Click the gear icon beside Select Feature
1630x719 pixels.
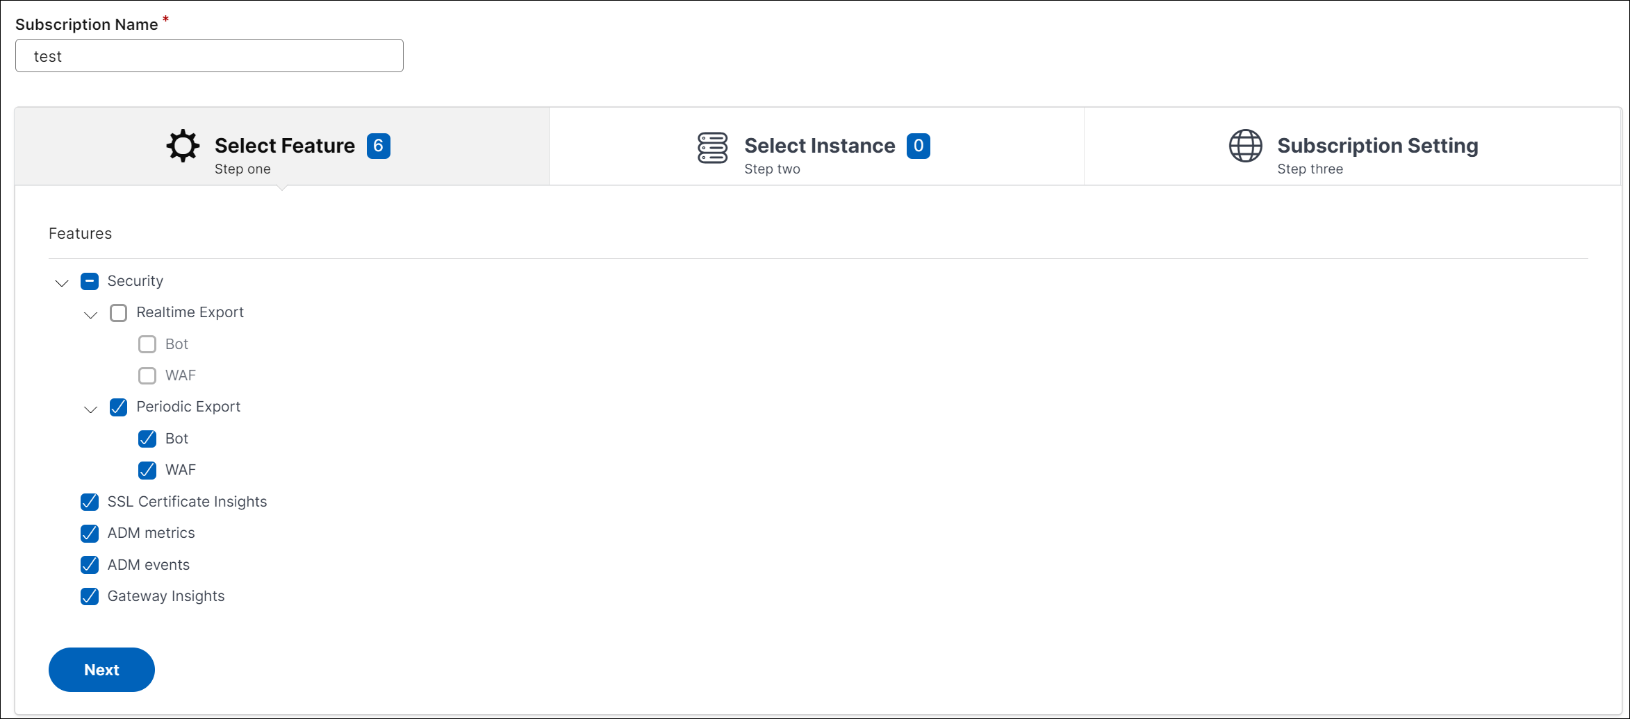coord(183,146)
